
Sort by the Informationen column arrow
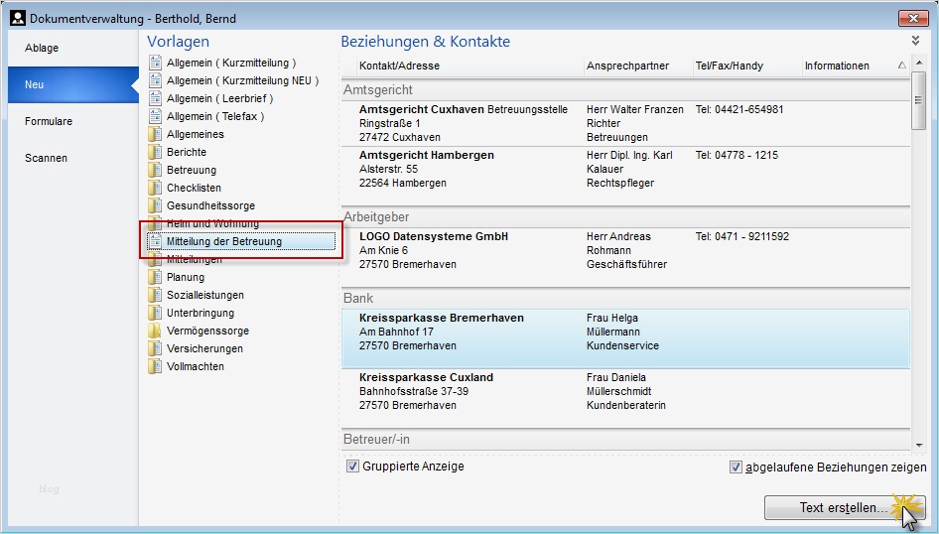(901, 66)
